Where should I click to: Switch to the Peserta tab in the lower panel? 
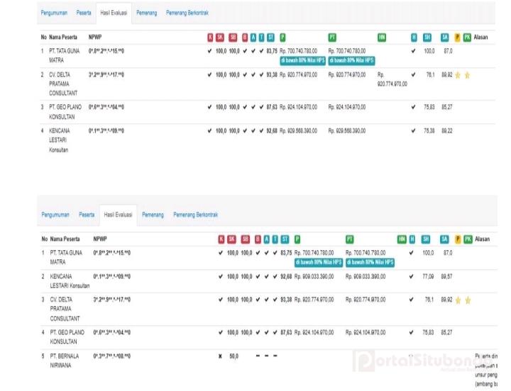point(87,214)
